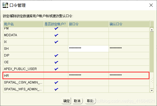
Task: Click confirm password cell for OE
Action: click(x=129, y=62)
